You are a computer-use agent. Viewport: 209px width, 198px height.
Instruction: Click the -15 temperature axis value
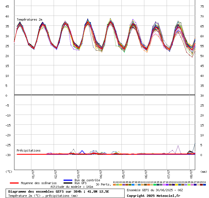(x=8, y=125)
